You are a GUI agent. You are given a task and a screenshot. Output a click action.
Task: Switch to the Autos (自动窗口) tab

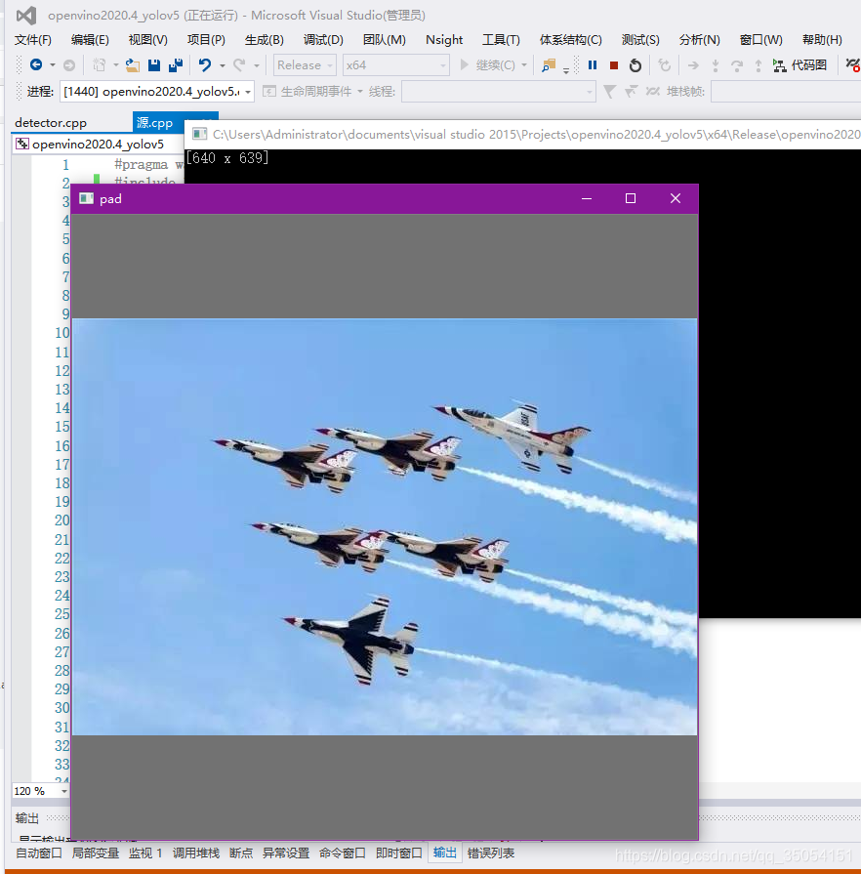click(38, 853)
